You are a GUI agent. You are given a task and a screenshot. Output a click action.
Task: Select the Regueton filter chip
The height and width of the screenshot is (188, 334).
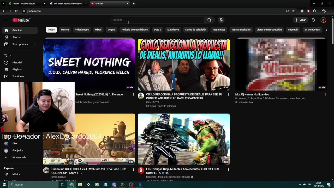[293, 30]
